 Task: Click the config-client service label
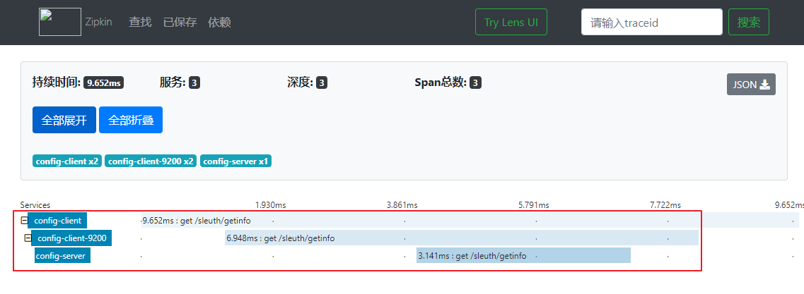pyautogui.click(x=57, y=221)
